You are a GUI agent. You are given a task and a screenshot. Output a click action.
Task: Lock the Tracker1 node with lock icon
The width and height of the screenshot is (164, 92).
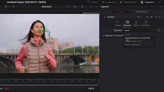(156, 17)
